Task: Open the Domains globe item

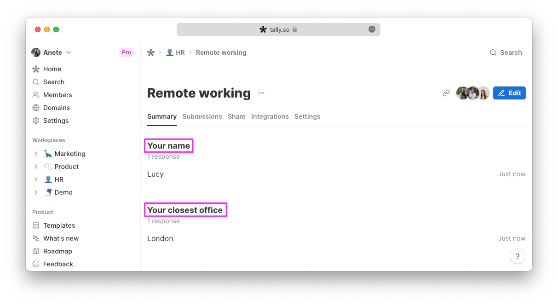Action: [x=51, y=108]
